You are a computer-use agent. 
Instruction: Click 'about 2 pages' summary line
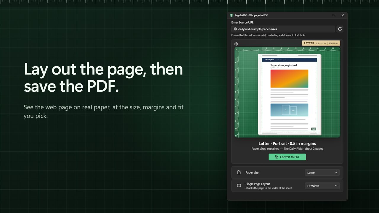pyautogui.click(x=287, y=149)
